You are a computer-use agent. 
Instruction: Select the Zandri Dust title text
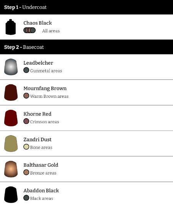[x=38, y=139]
